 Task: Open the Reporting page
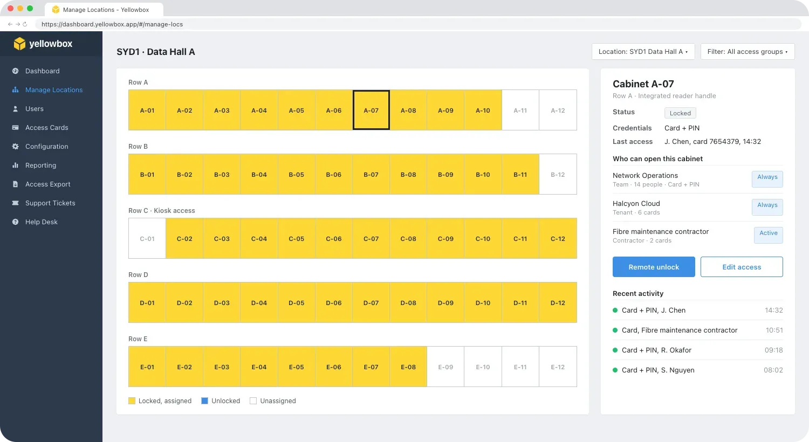[x=40, y=165]
